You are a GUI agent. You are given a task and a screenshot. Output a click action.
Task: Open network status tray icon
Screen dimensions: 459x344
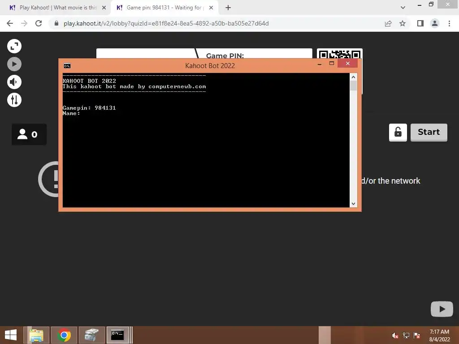(406, 335)
